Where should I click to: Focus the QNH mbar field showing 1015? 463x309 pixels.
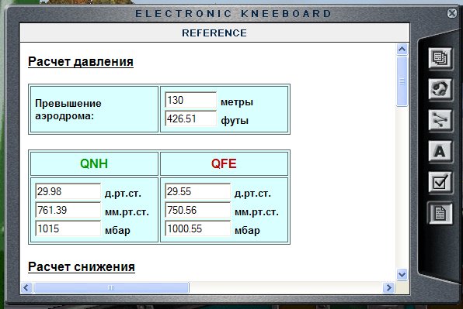68,228
